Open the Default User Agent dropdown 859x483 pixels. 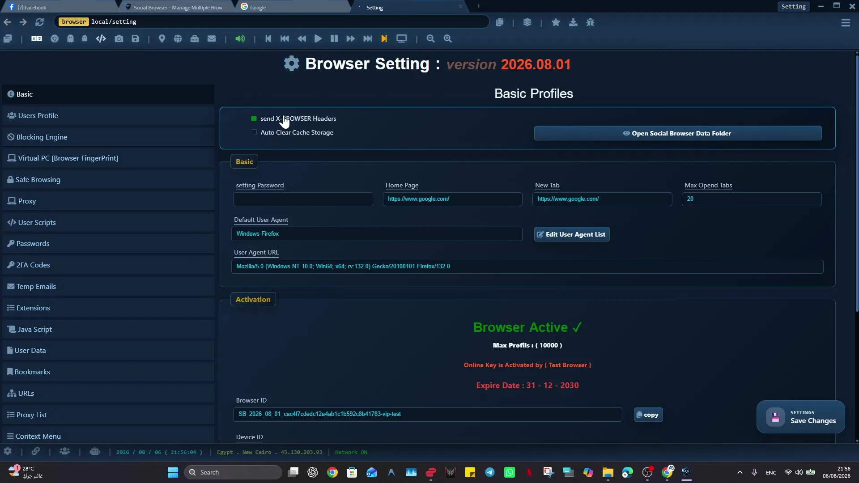click(x=377, y=234)
